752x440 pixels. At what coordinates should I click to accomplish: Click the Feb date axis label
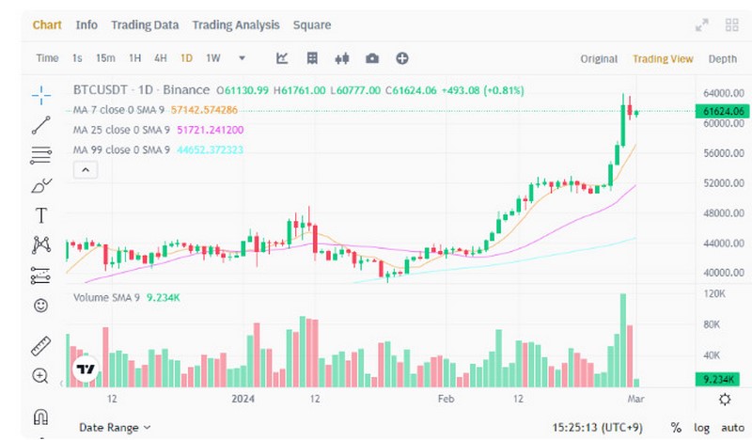[x=446, y=399]
